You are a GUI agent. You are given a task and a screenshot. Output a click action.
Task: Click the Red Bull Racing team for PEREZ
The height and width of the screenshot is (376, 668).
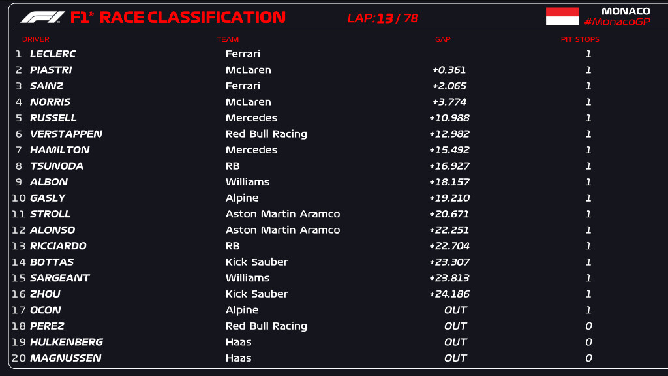click(x=266, y=326)
